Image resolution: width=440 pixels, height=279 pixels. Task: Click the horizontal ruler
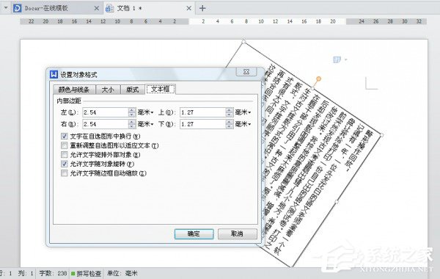click(x=224, y=21)
